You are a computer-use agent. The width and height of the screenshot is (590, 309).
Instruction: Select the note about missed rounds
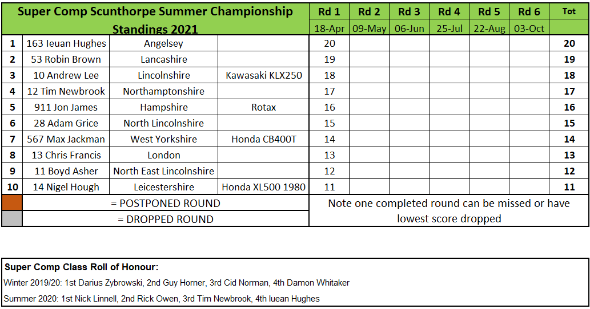coord(449,210)
